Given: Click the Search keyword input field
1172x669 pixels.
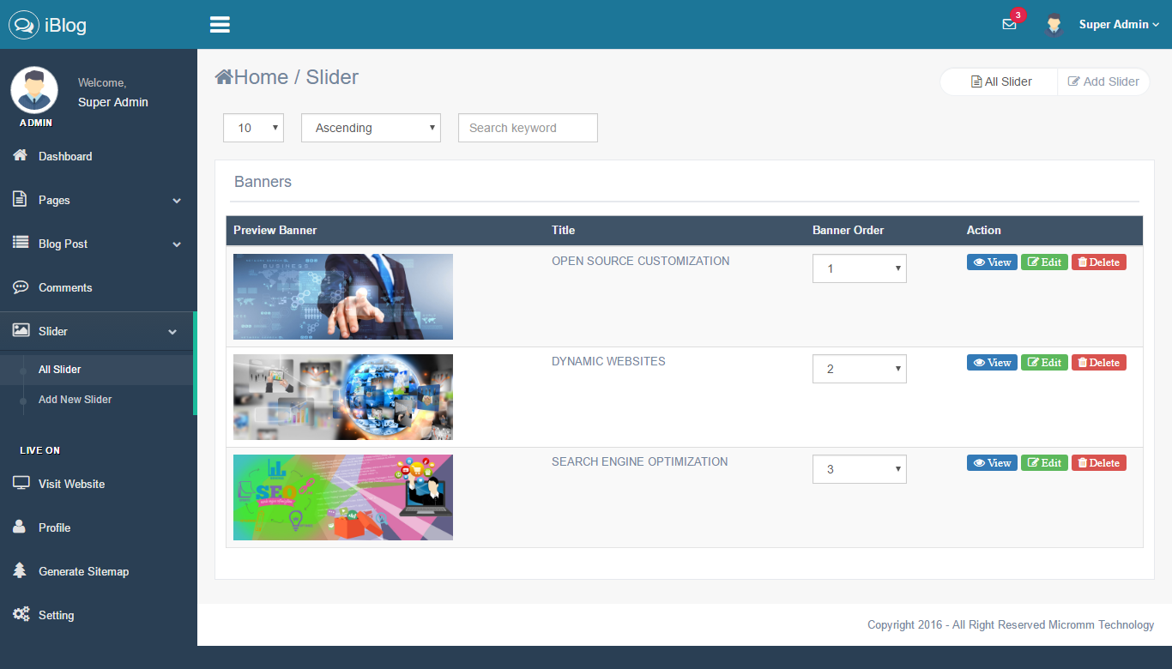Looking at the screenshot, I should [528, 128].
